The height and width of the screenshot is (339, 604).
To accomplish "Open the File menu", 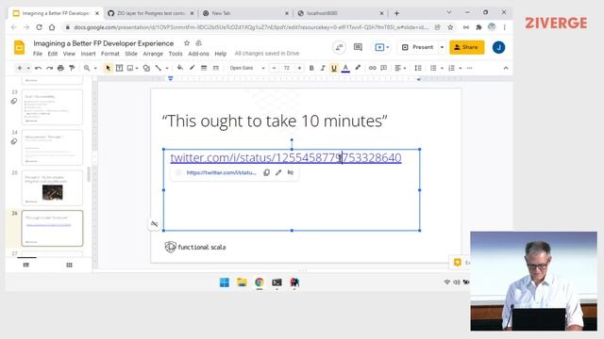I will 38,54.
